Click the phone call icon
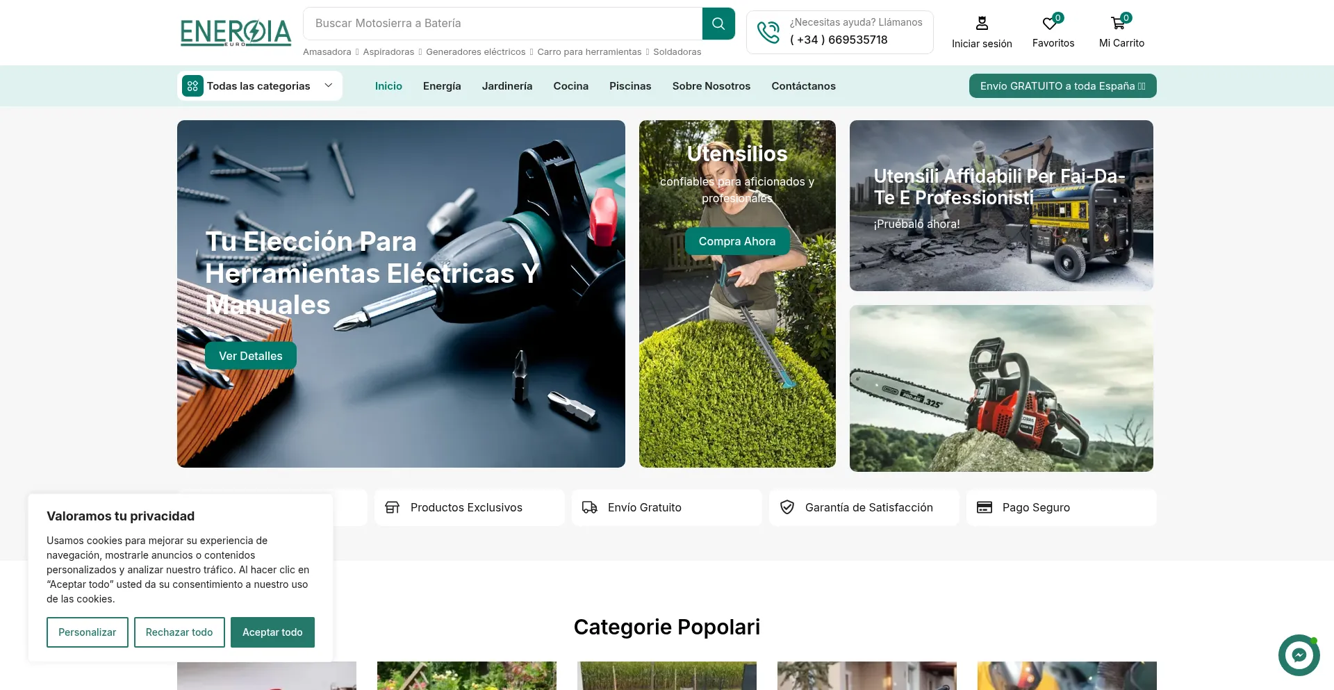This screenshot has height=690, width=1334. pyautogui.click(x=768, y=32)
